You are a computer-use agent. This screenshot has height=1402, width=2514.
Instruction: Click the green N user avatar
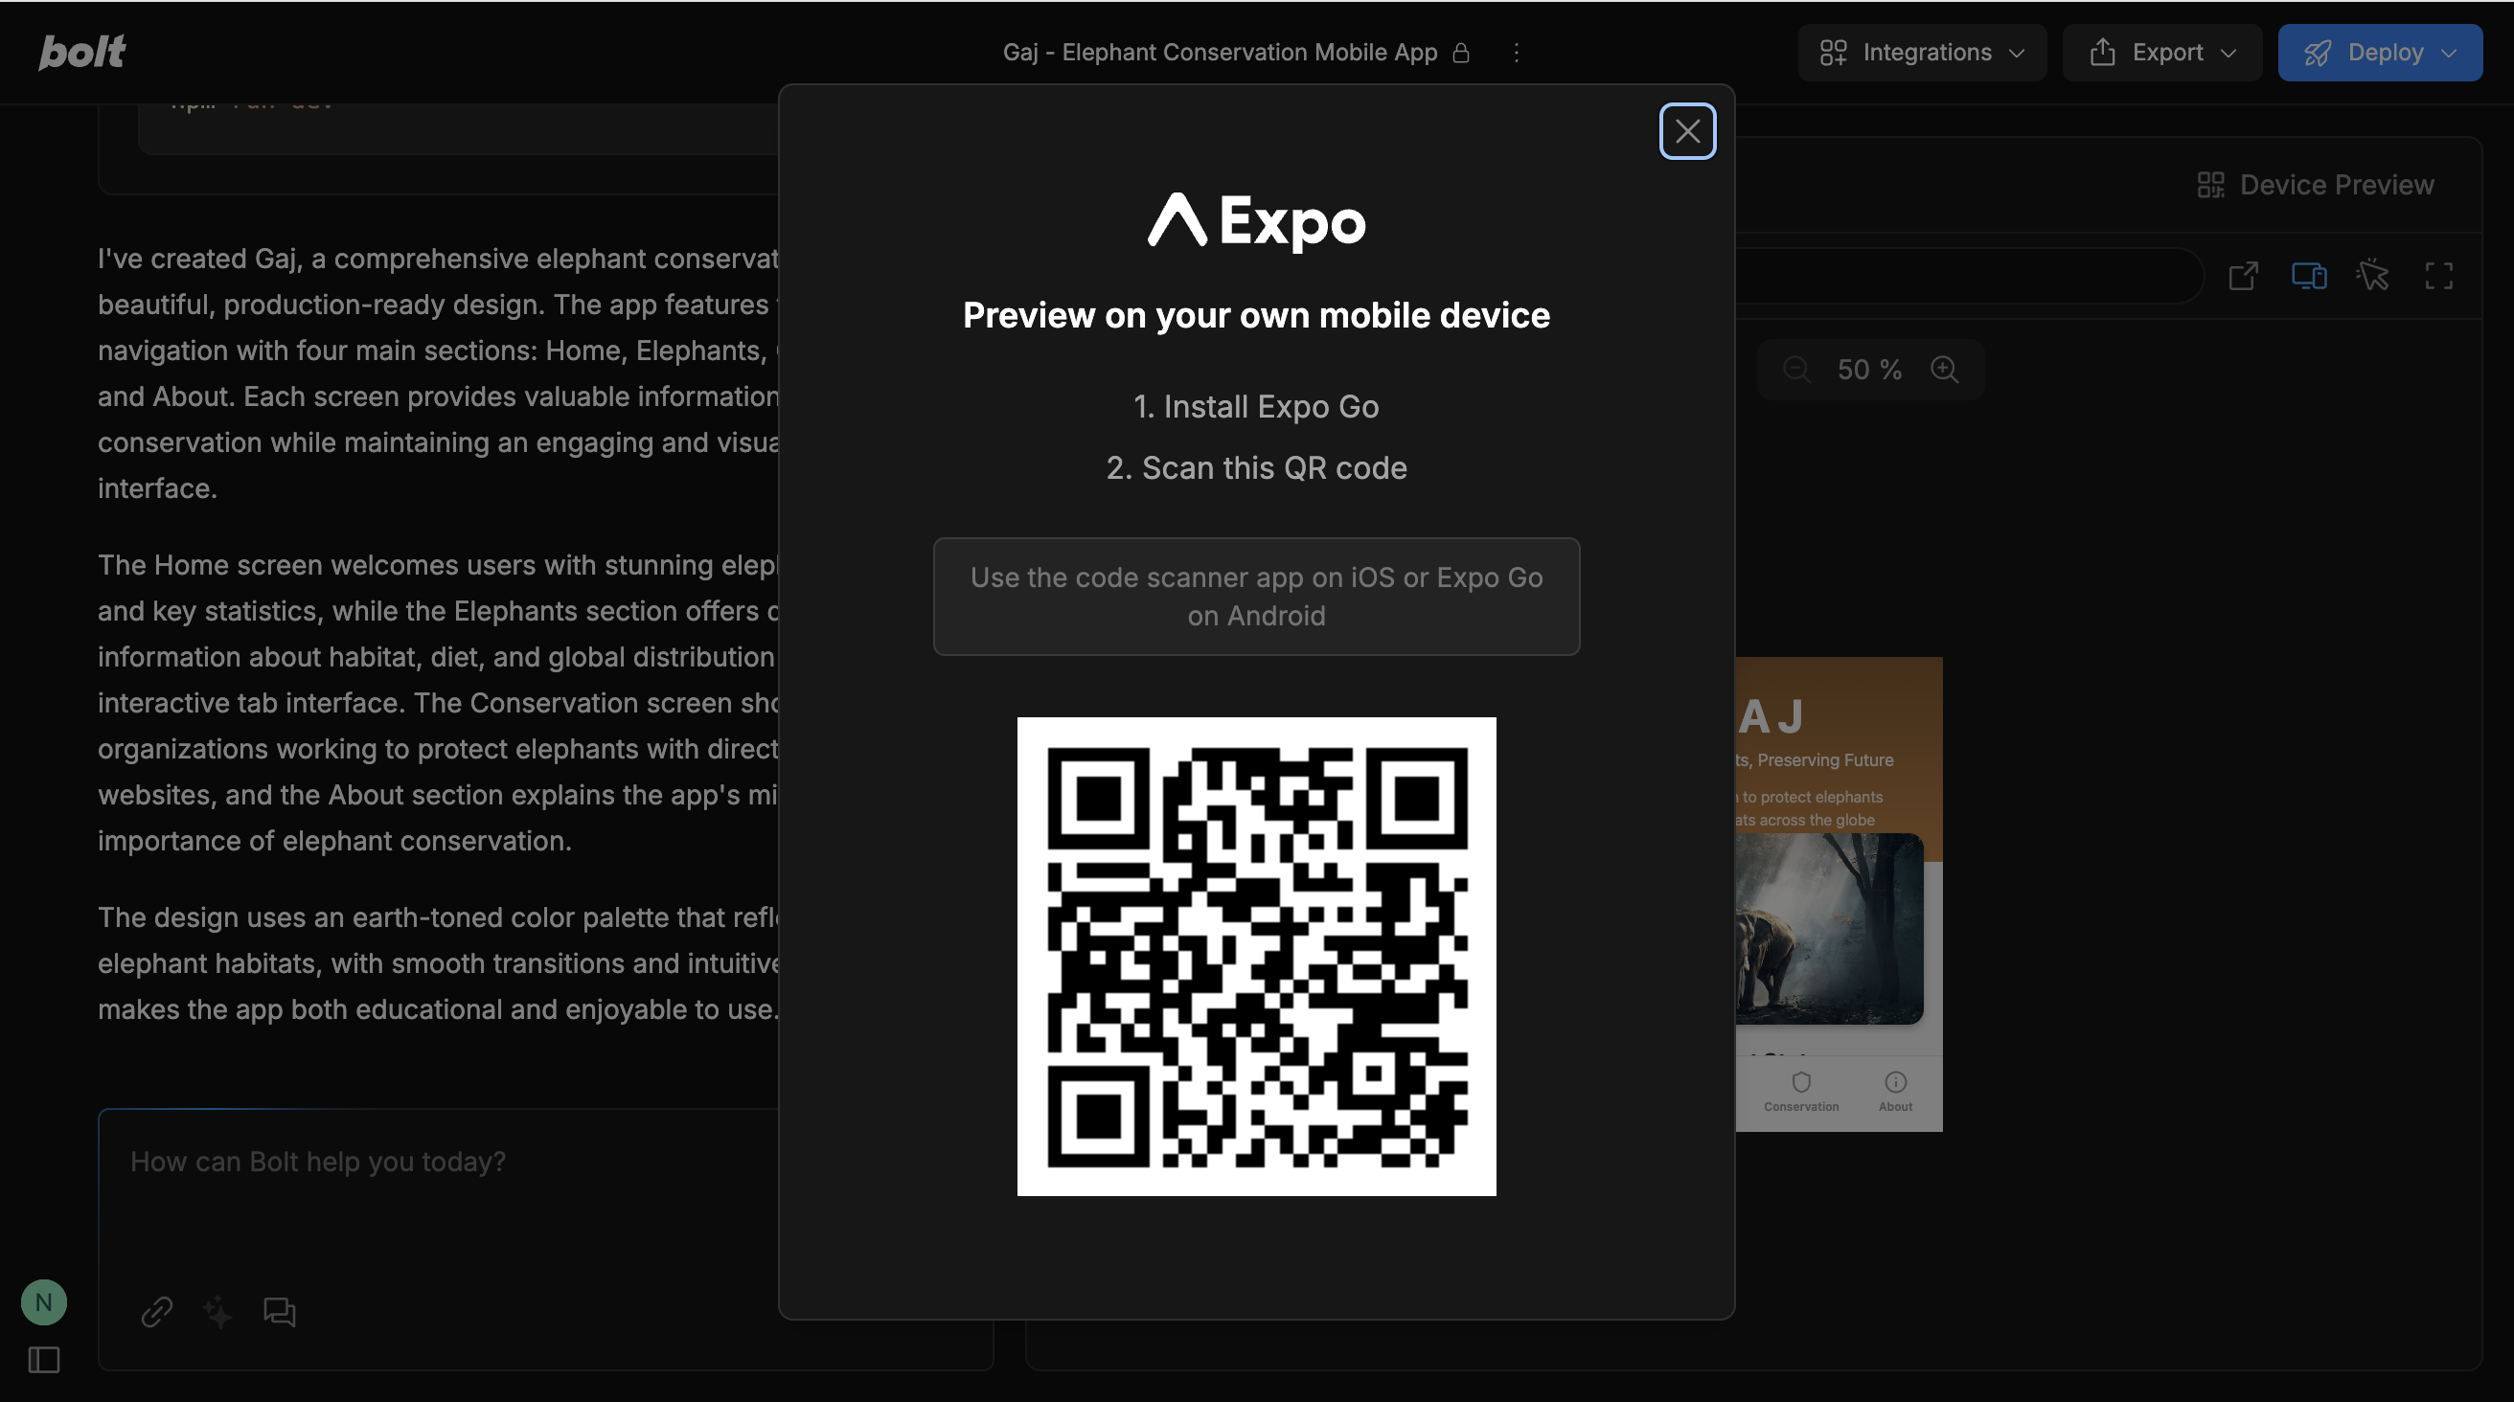[44, 1301]
